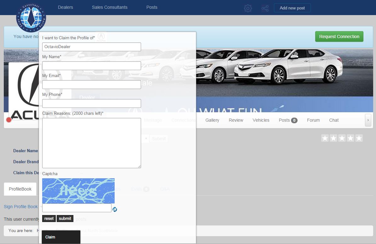
Task: Click the Request Connection button
Action: [339, 36]
